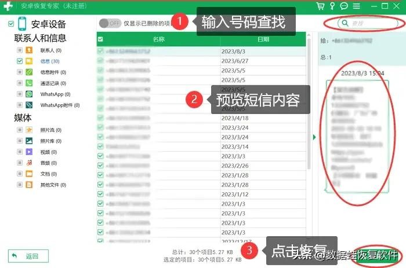Click the WhatsApp category icon
The width and height of the screenshot is (406, 268).
(x=29, y=94)
